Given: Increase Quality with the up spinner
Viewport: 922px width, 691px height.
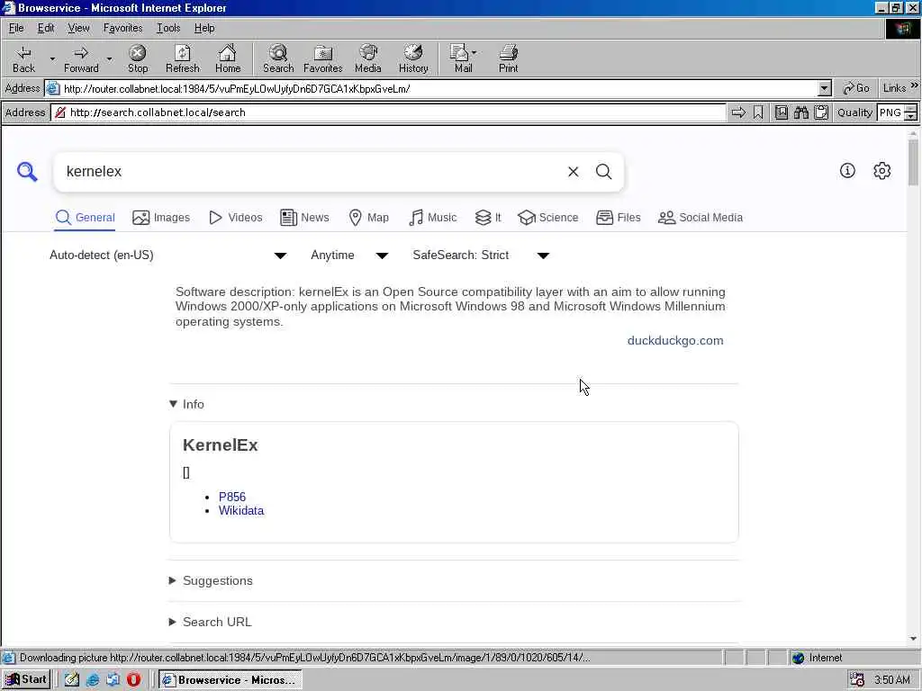Looking at the screenshot, I should tap(911, 109).
